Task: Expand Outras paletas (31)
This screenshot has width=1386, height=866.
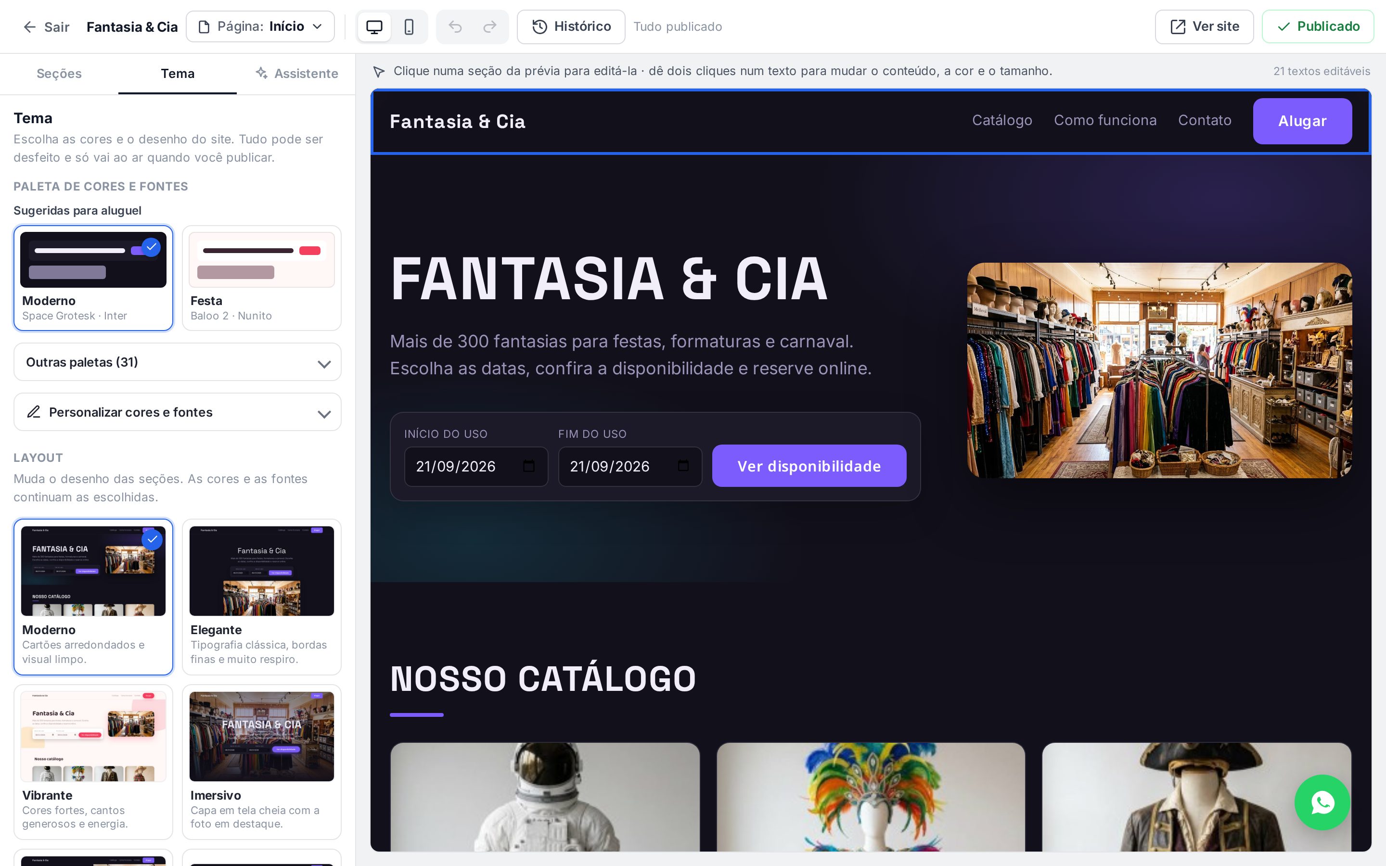Action: click(x=178, y=362)
